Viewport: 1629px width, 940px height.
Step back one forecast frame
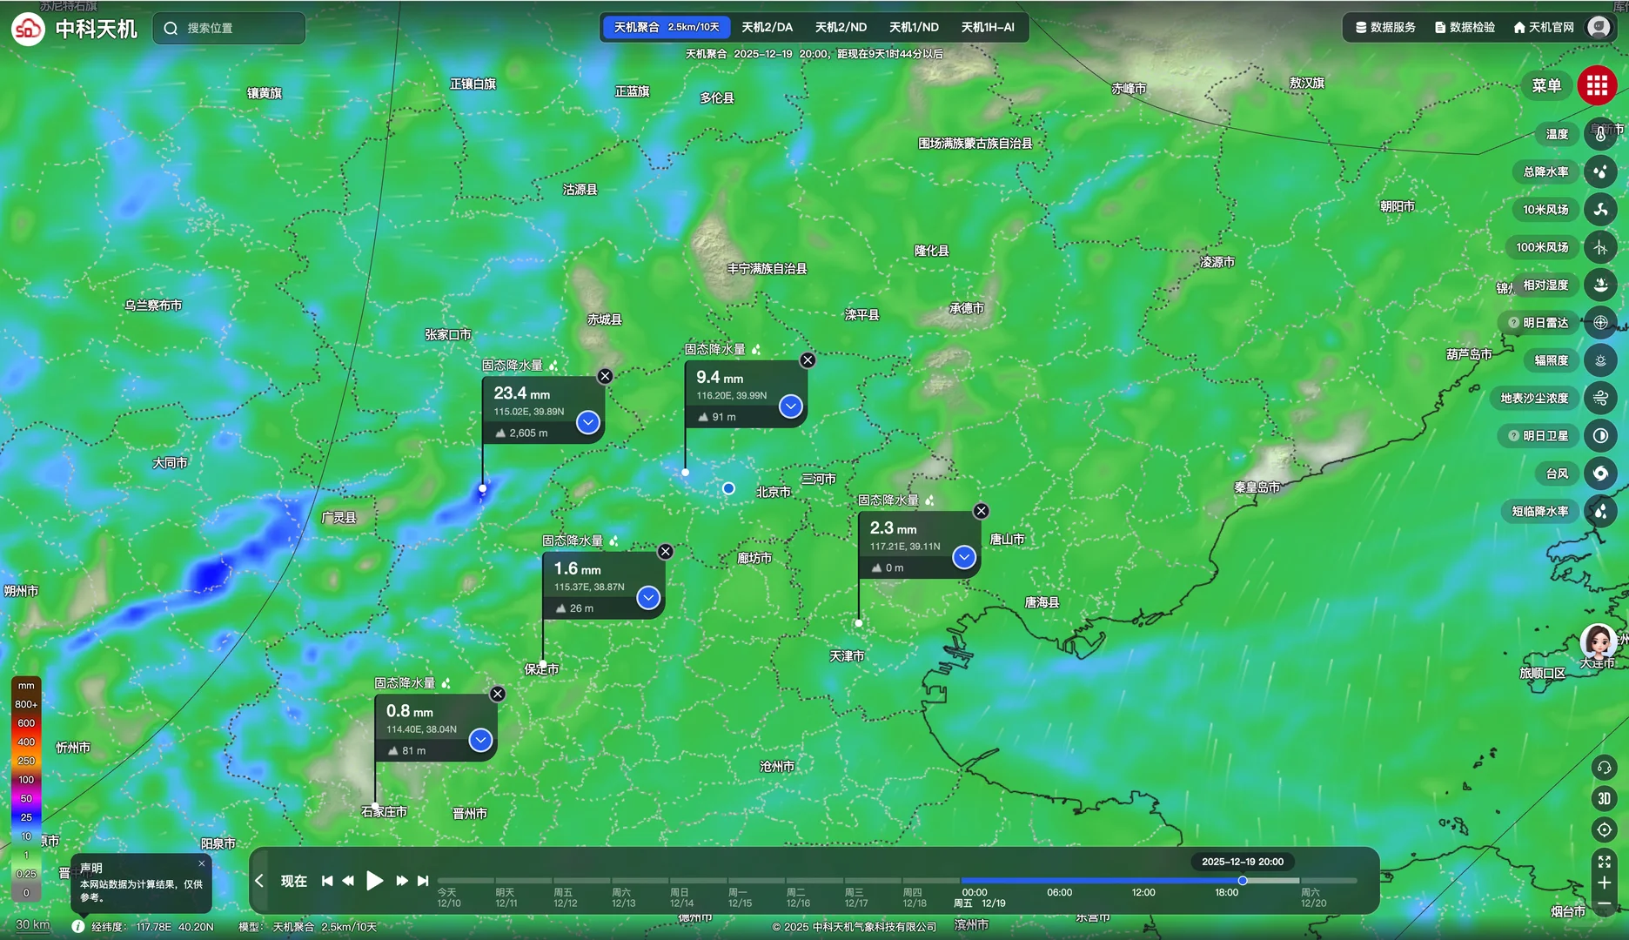(x=348, y=881)
